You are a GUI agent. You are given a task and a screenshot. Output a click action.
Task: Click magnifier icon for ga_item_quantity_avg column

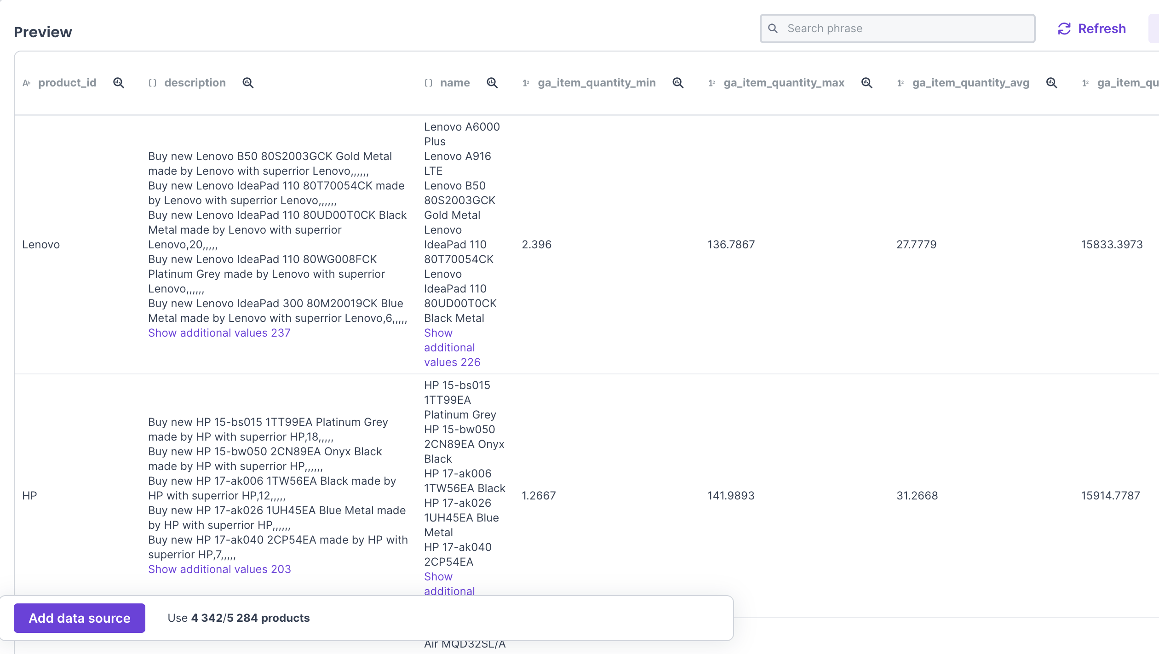pyautogui.click(x=1052, y=83)
